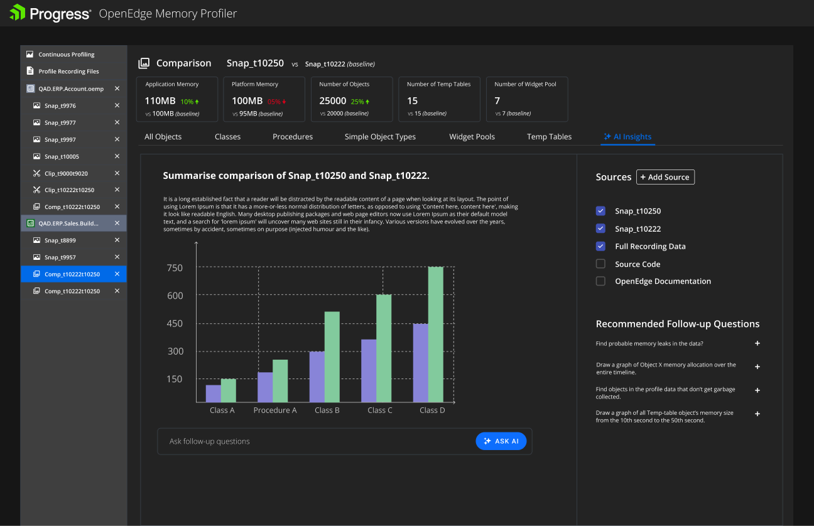The width and height of the screenshot is (814, 526).
Task: Open the Profile Recording Files section
Action: [x=68, y=72]
